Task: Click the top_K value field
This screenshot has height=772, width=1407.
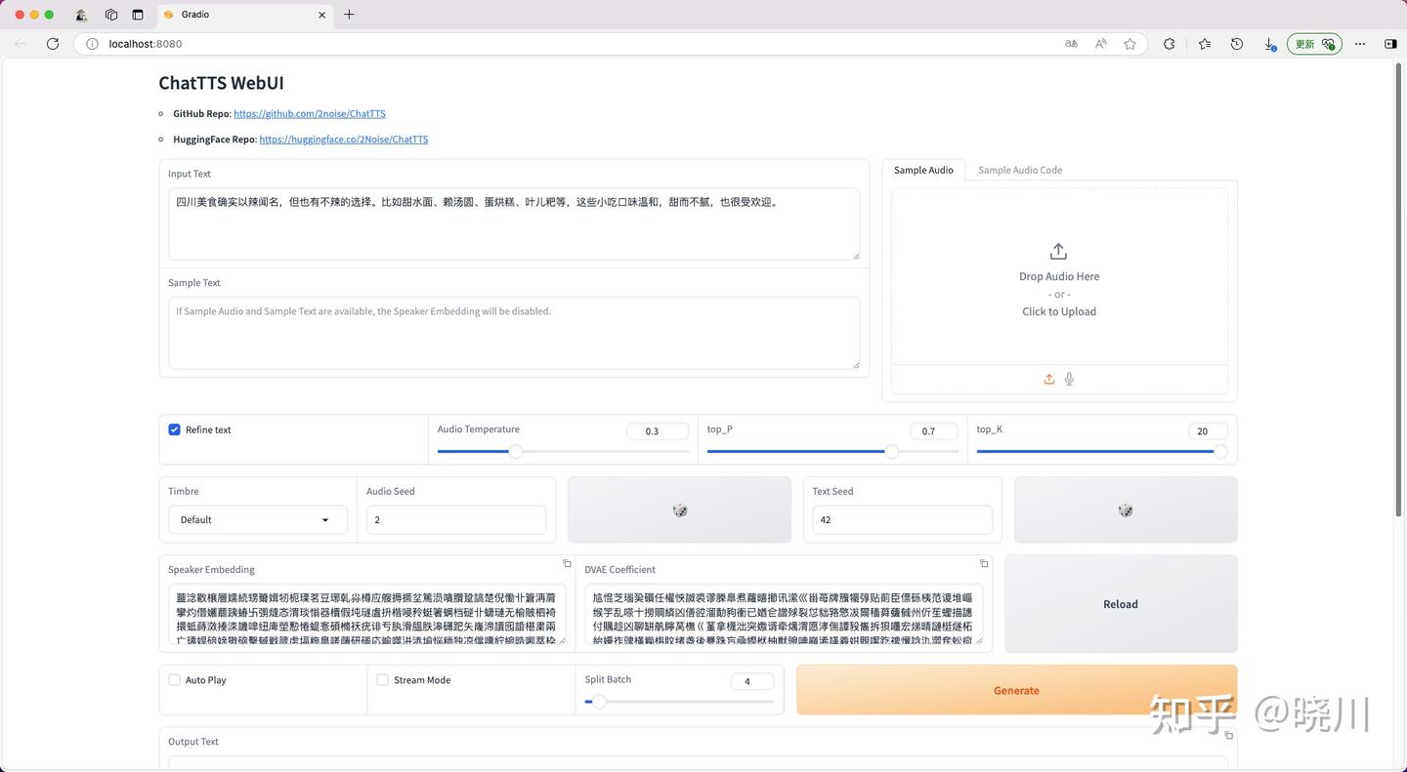Action: click(1209, 431)
